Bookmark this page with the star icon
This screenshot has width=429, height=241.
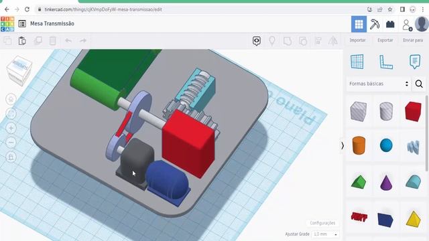[390, 9]
